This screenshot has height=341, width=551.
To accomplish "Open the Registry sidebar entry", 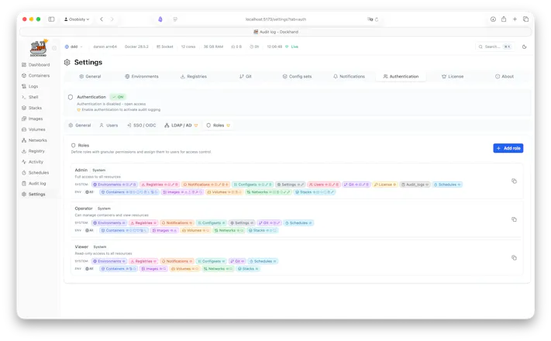I will [x=33, y=151].
